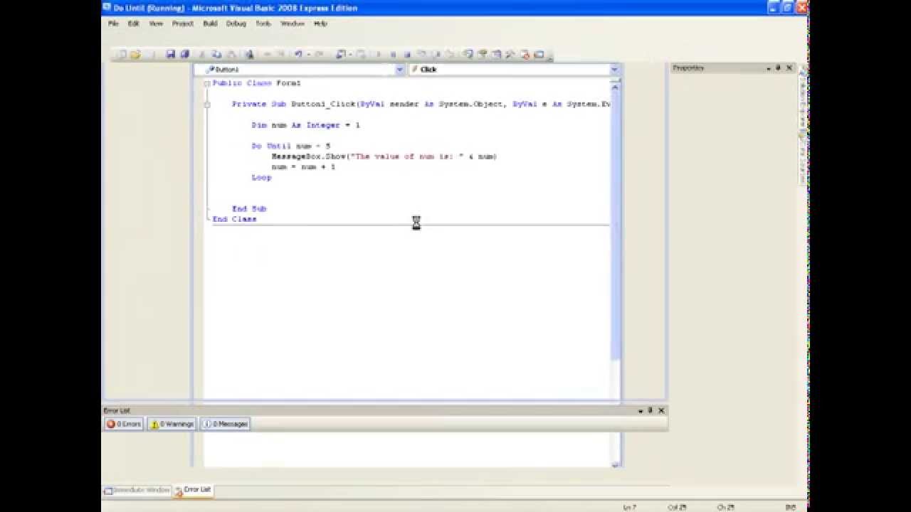Screen dimensions: 911x512
Task: Click the code editor scrollbar down arrow
Action: click(616, 464)
